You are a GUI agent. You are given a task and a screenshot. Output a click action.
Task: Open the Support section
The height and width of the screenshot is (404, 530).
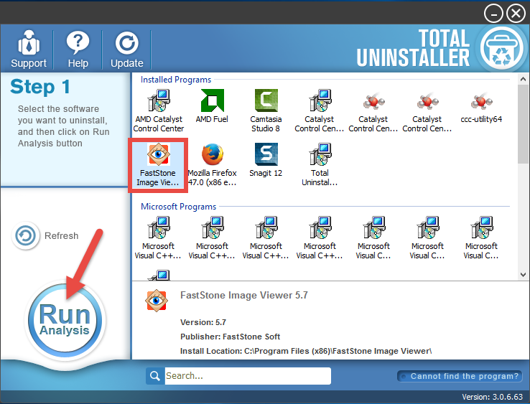click(29, 50)
